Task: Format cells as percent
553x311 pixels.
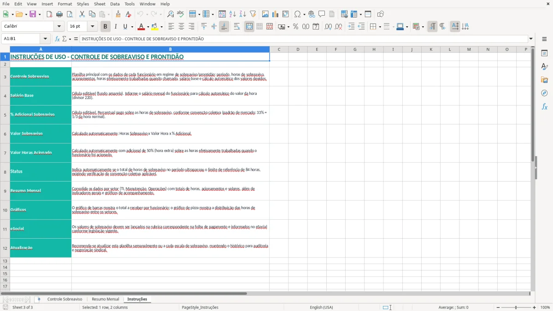Action: pyautogui.click(x=295, y=27)
